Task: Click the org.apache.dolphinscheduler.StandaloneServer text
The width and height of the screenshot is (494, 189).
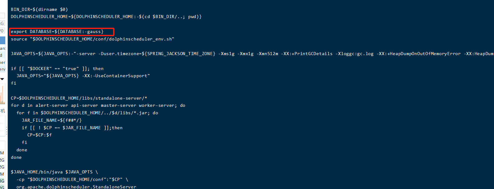Action: point(76,187)
